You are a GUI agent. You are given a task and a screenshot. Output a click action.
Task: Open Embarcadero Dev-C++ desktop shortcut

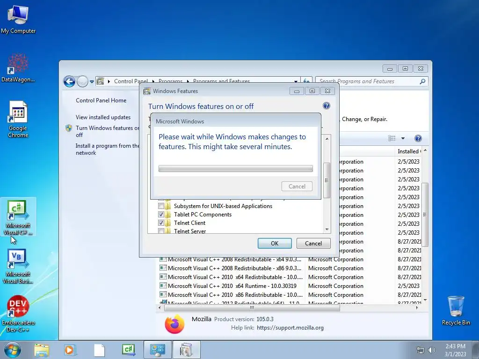18,314
